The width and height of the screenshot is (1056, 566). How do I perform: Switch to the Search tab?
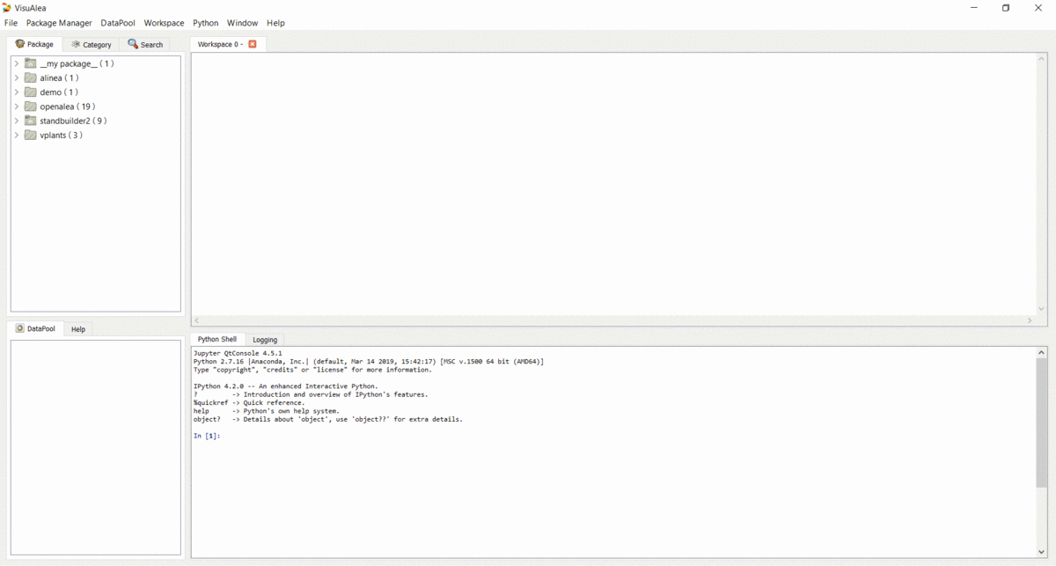(x=145, y=45)
